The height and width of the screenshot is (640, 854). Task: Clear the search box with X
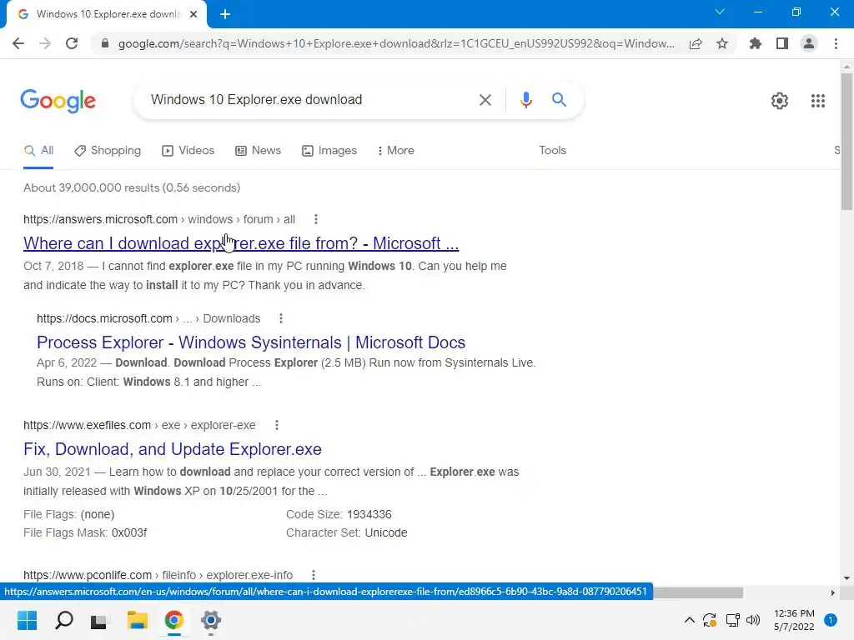485,100
